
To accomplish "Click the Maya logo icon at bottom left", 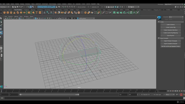I will click(x=1, y=87).
